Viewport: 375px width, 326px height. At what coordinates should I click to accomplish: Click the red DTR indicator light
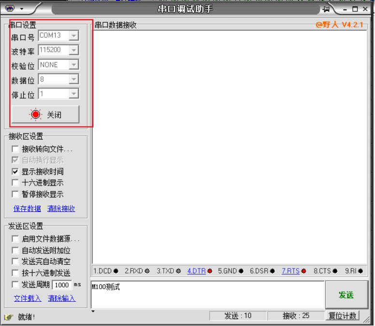[210, 271]
